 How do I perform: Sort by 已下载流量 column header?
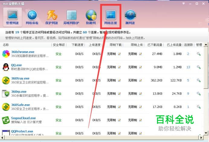coord(155,45)
